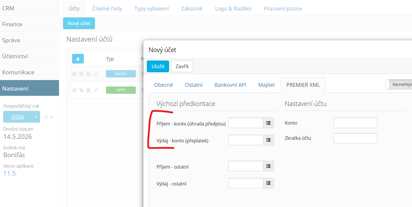Switch to the Bankovní API tab
Screen dimensions: 412x207
click(x=230, y=85)
